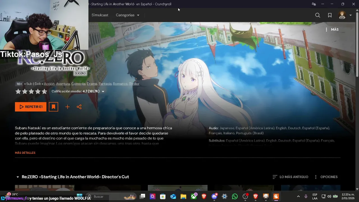359x202 pixels.
Task: Show hidden system tray icons chevron
Action: pyautogui.click(x=298, y=196)
